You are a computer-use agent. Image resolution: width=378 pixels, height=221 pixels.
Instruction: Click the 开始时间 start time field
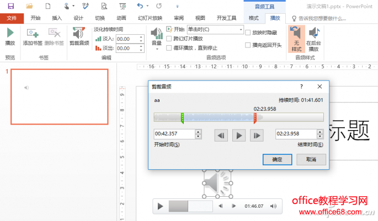coord(174,134)
